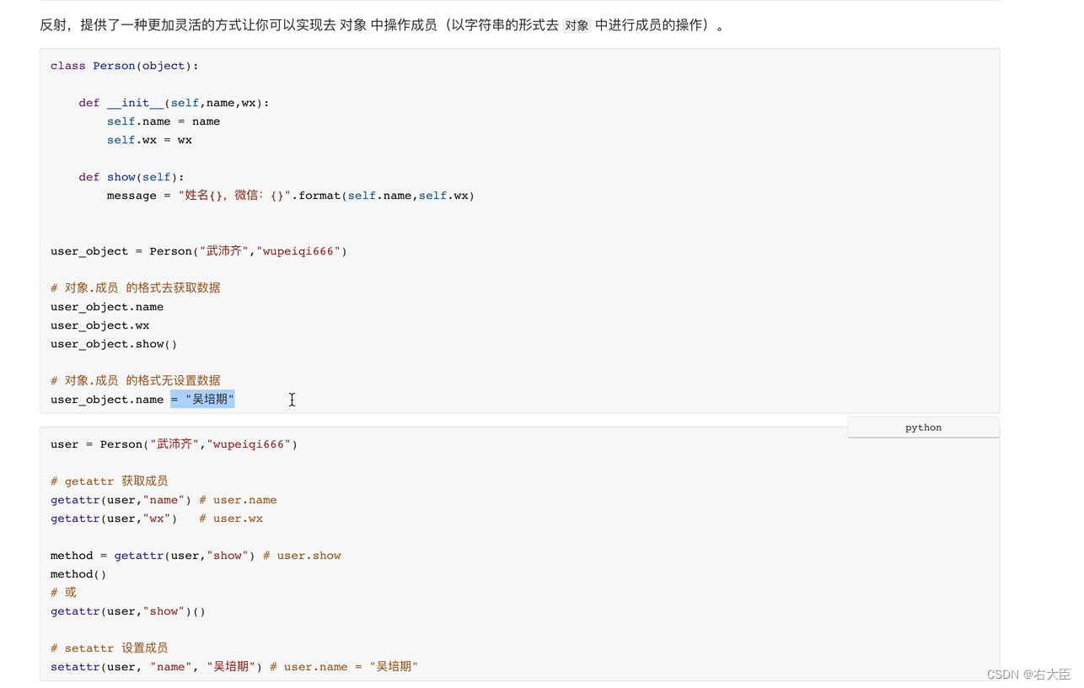This screenshot has height=688, width=1084.
Task: Click the user = Person("武沛齐","wupeiqi666") line
Action: 173,443
